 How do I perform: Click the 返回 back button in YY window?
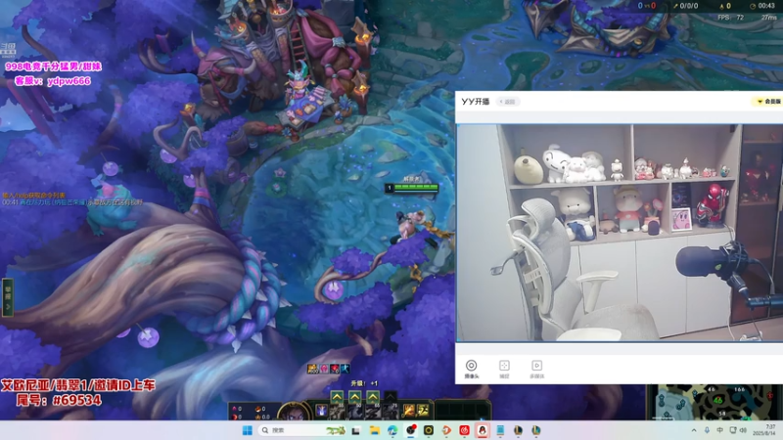[508, 102]
